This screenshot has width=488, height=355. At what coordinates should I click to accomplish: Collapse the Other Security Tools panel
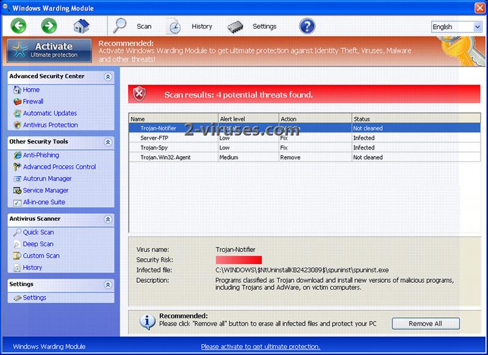(x=108, y=142)
